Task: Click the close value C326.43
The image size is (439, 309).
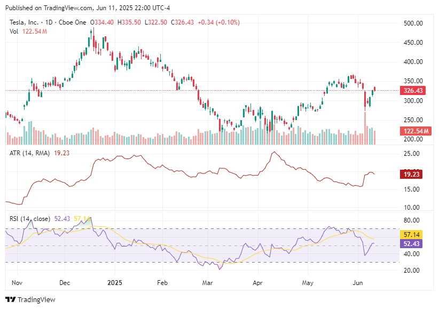Action: pyautogui.click(x=182, y=22)
